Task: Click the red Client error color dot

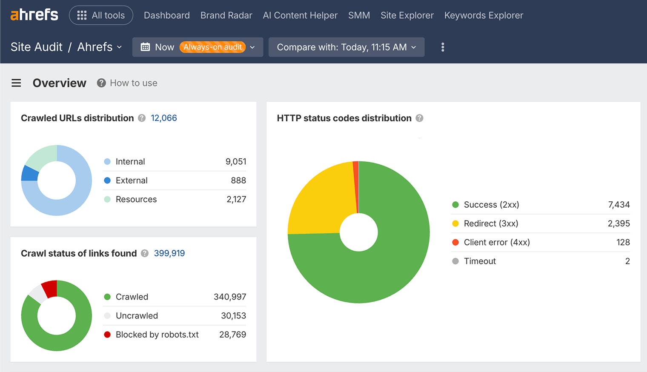Action: point(455,242)
